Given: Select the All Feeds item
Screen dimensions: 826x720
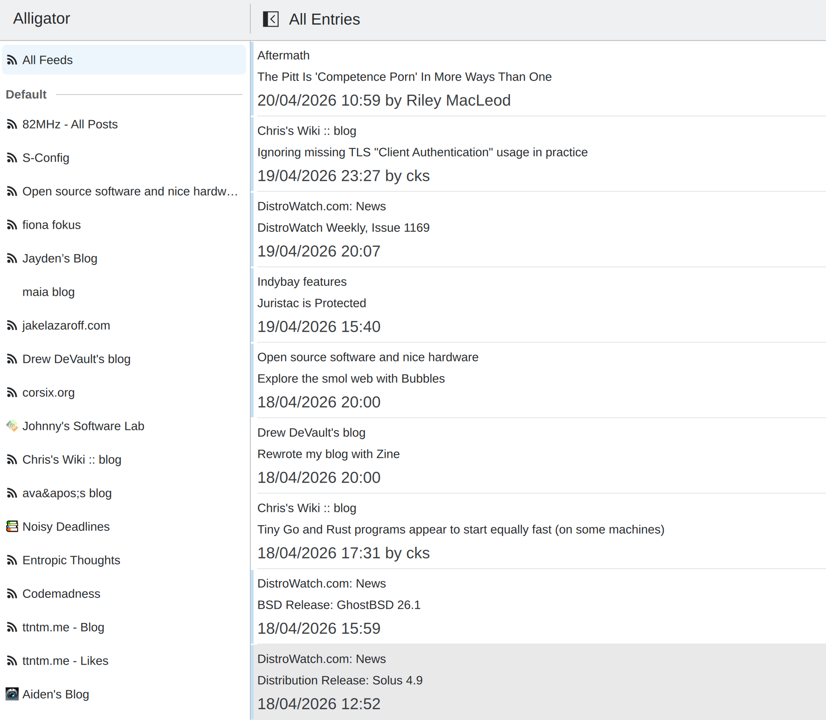Looking at the screenshot, I should 124,60.
